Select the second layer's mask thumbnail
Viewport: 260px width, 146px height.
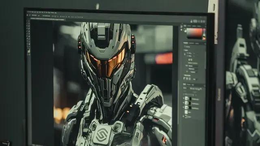190,103
